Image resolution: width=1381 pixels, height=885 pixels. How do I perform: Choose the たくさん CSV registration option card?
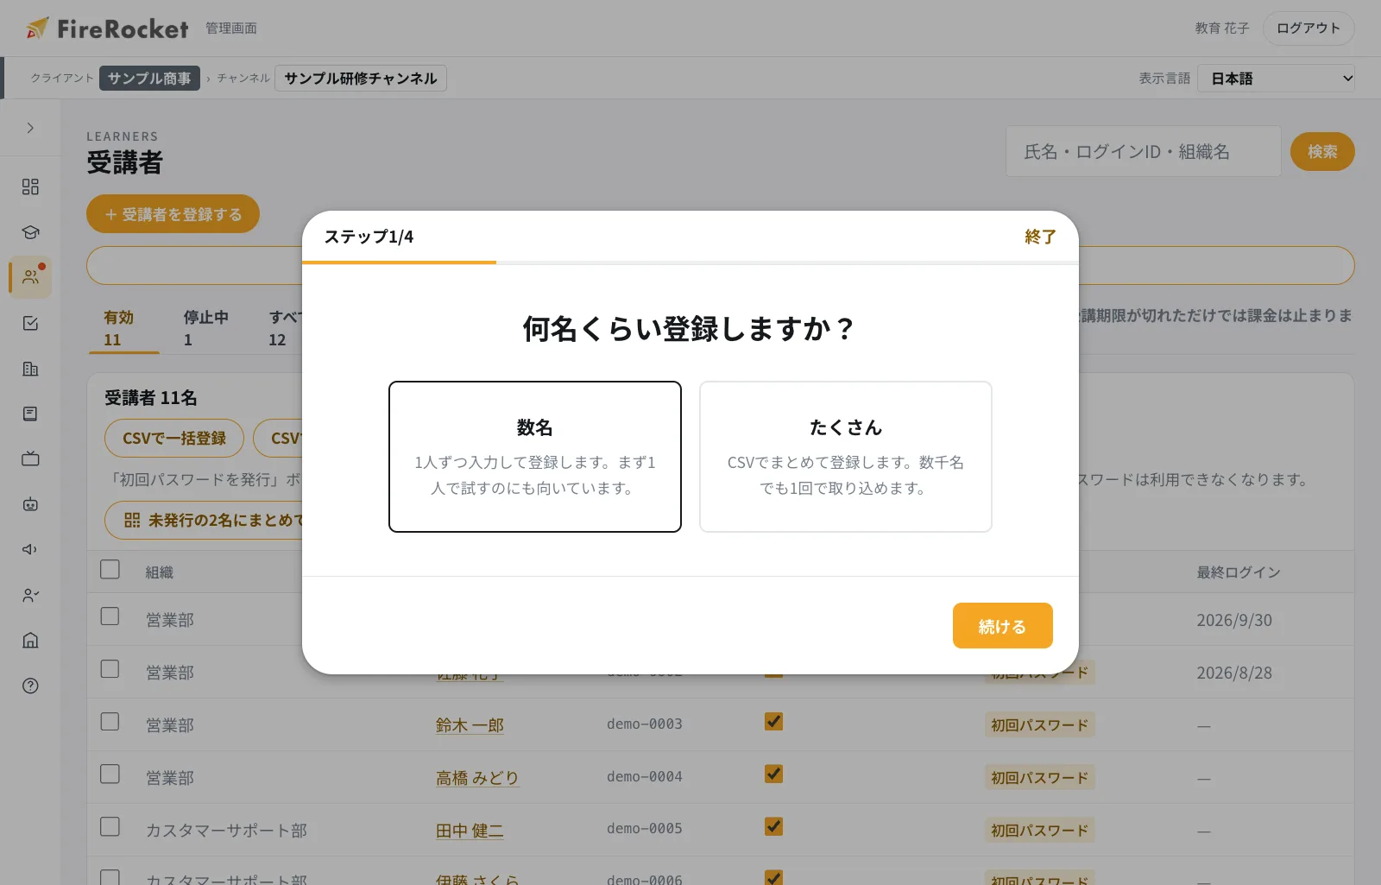tap(846, 457)
